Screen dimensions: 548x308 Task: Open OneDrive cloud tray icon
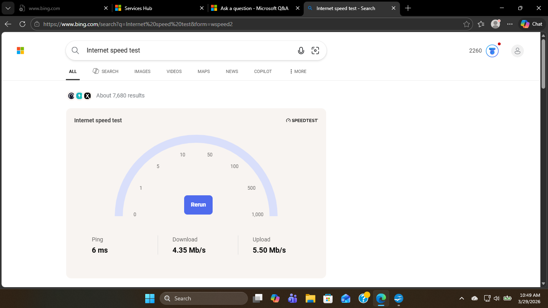tap(475, 298)
